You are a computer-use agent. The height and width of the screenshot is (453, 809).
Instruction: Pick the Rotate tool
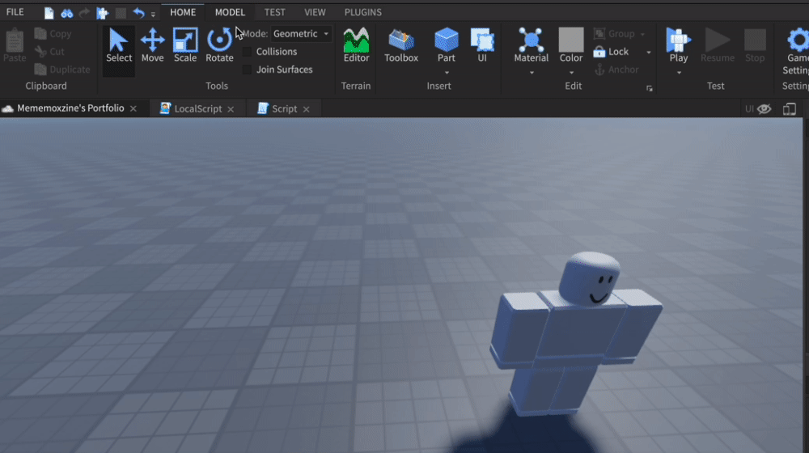(219, 46)
